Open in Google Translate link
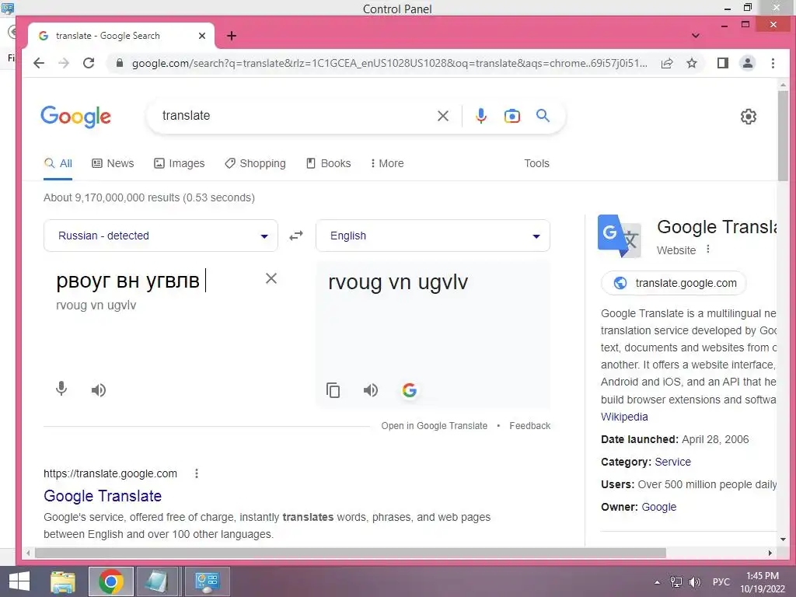This screenshot has width=796, height=597. (434, 426)
